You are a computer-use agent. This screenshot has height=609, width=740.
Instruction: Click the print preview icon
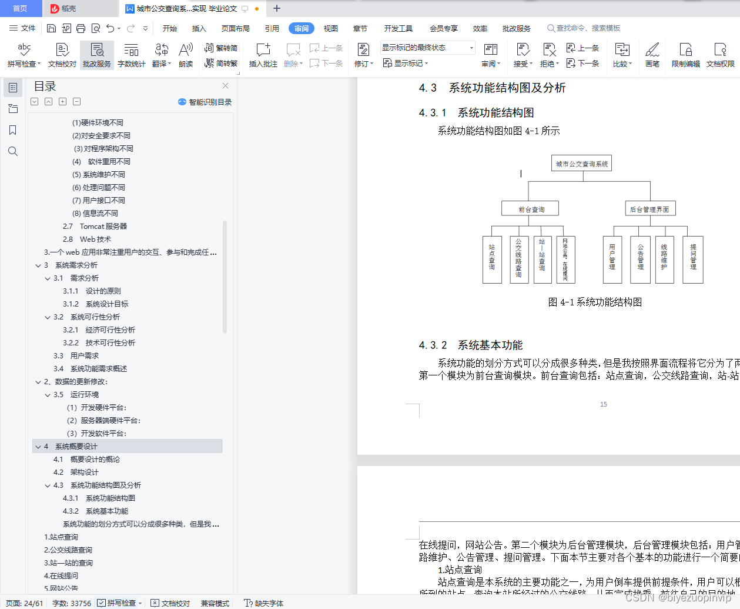tap(95, 28)
